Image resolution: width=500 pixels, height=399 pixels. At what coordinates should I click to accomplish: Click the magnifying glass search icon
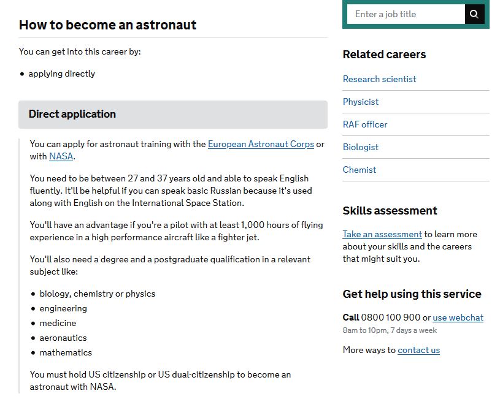(x=474, y=14)
